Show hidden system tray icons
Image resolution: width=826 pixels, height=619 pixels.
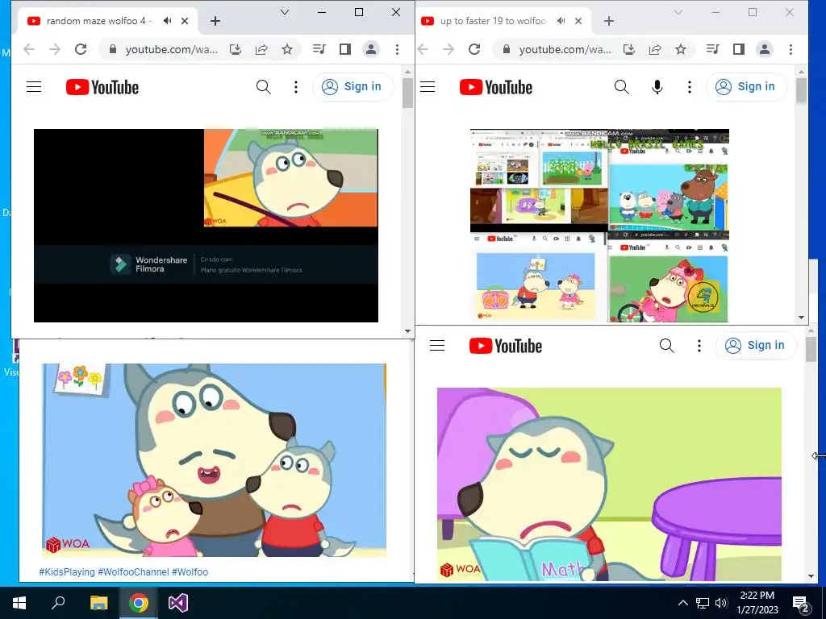(682, 603)
